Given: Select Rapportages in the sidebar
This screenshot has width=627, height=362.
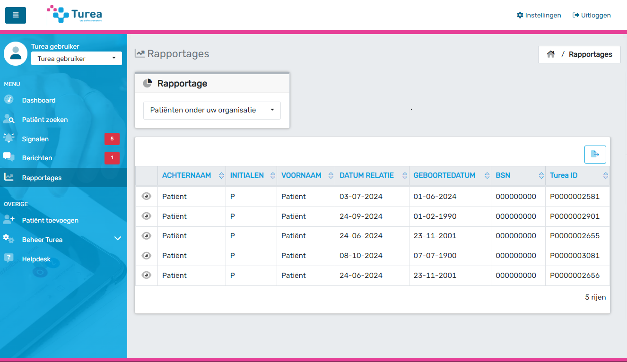Looking at the screenshot, I should (63, 178).
